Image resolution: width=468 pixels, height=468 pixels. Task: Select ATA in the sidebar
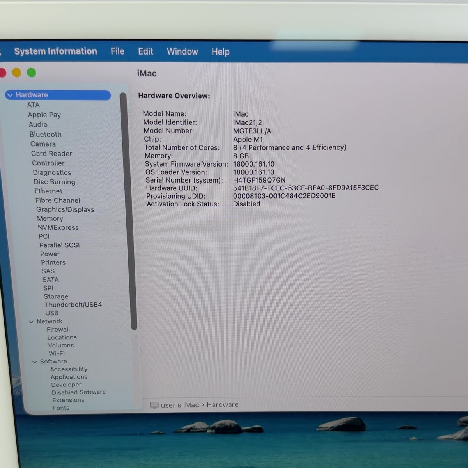click(x=33, y=105)
